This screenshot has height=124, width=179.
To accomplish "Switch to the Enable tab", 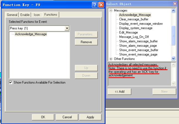I will pyautogui.click(x=25, y=15).
